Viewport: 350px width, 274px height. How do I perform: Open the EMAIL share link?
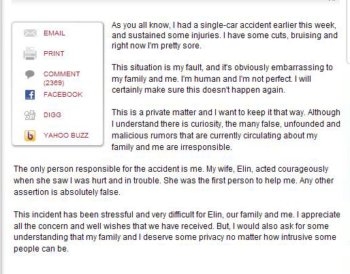click(54, 33)
